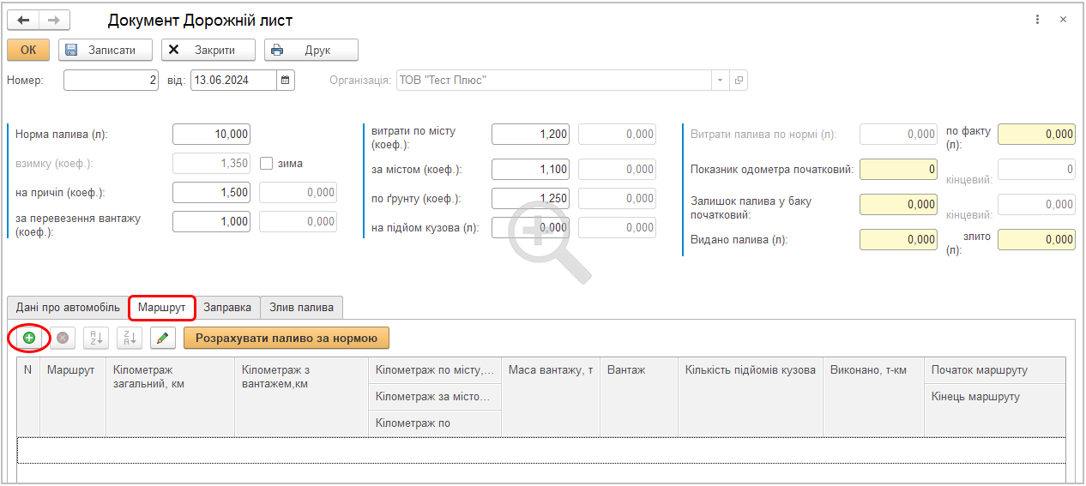This screenshot has width=1086, height=486.
Task: Print the document with Друк
Action: [x=311, y=50]
